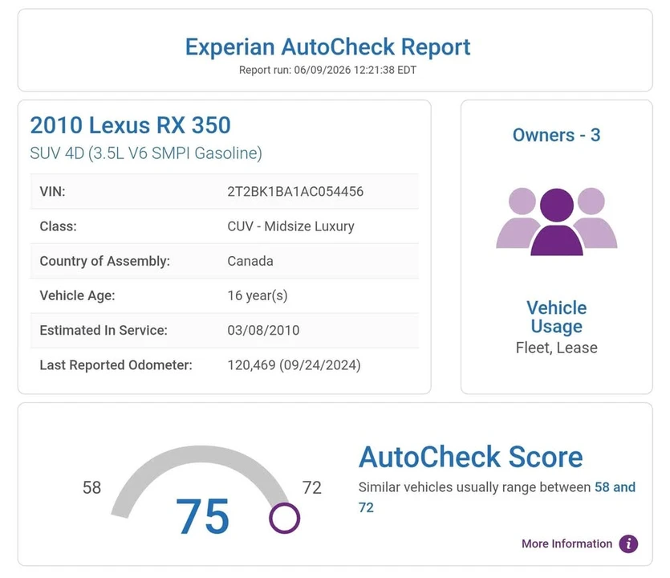
Task: Click the Vehicle Usage heading
Action: tap(556, 317)
